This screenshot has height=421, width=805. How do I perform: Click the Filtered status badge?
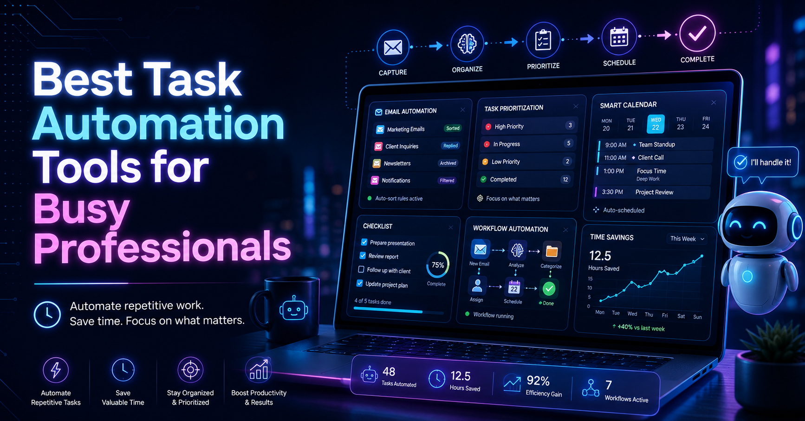click(x=447, y=181)
